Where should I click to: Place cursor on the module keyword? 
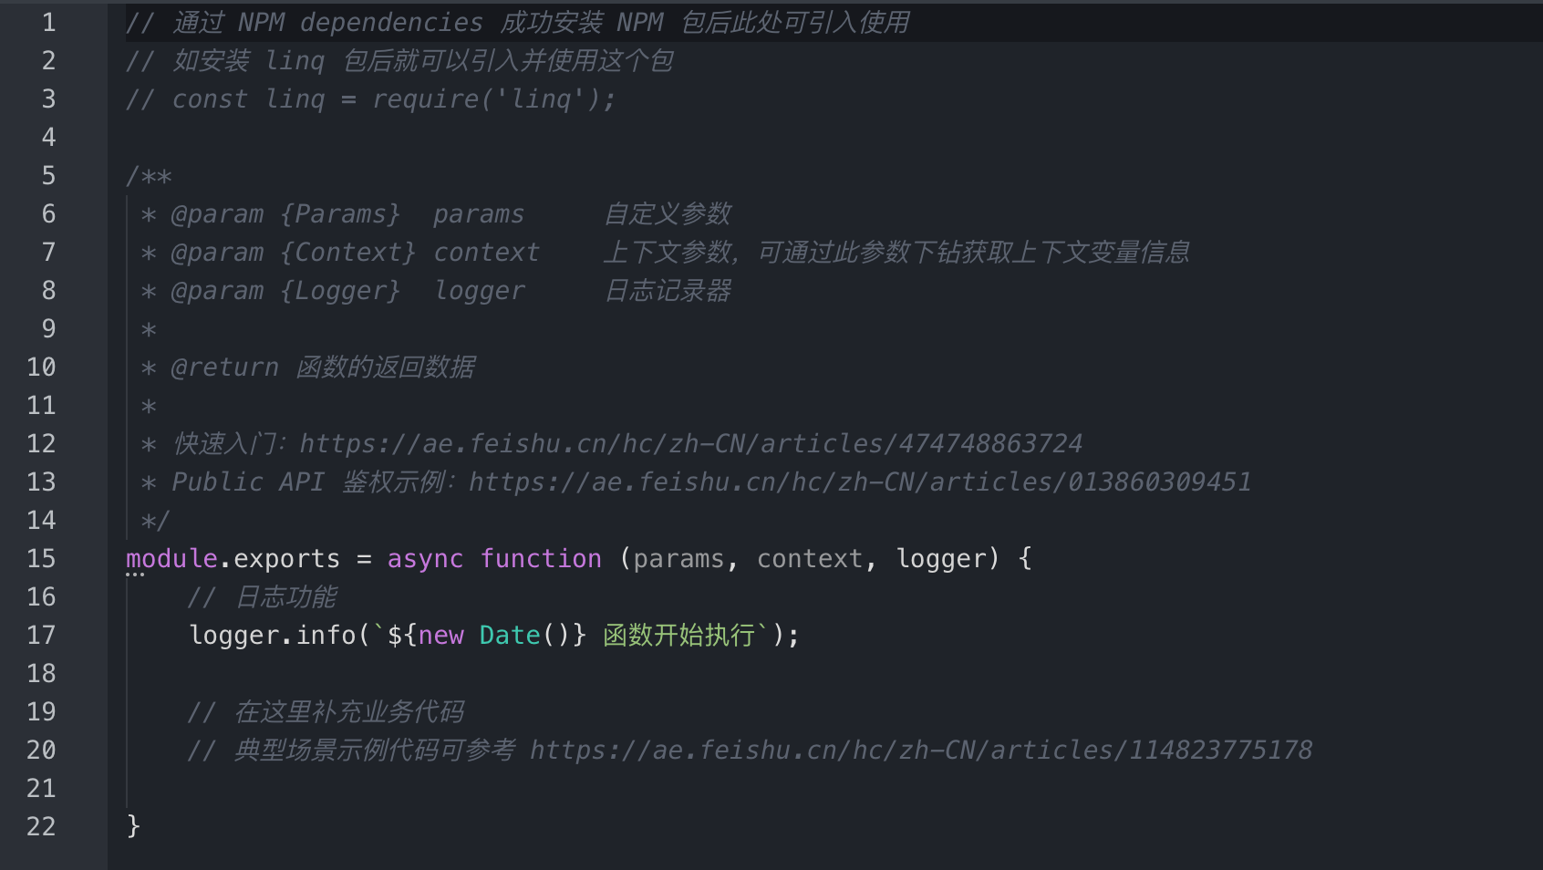[171, 558]
